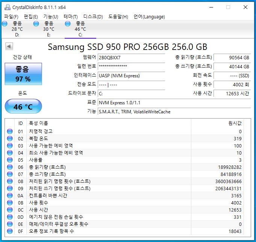Open the 도움말(H) menu
256x242 pixels.
[118, 17]
